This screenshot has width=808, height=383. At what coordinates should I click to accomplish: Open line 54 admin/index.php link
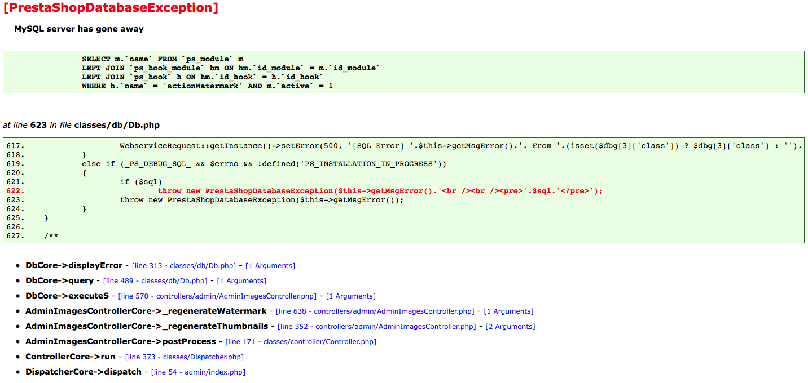point(198,372)
